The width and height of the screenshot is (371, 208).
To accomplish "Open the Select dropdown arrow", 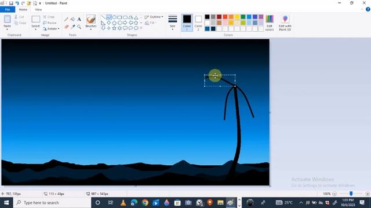I will click(35, 29).
